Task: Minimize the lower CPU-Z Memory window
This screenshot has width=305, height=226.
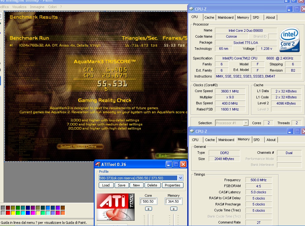Action: pyautogui.click(x=290, y=132)
